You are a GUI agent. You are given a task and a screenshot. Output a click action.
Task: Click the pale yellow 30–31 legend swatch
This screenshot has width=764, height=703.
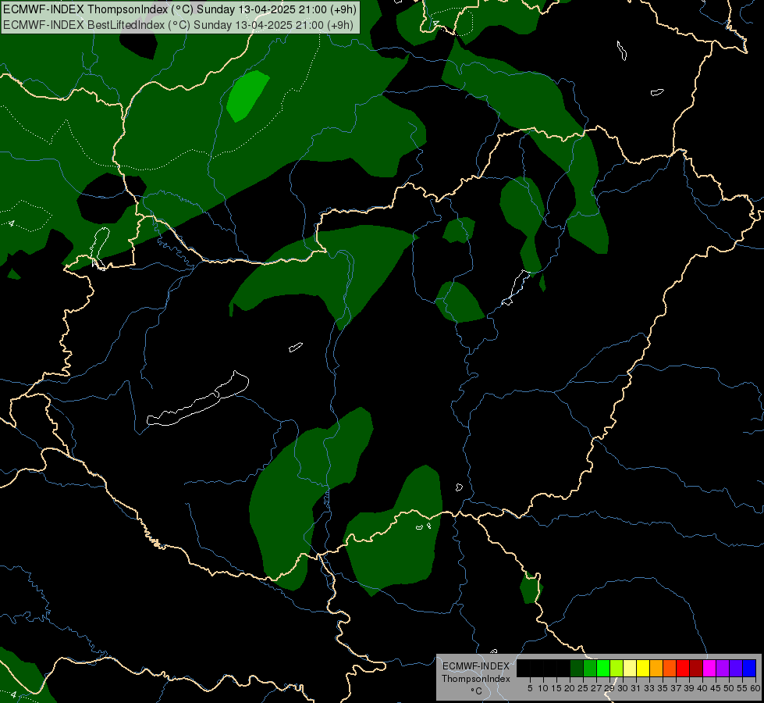630,668
